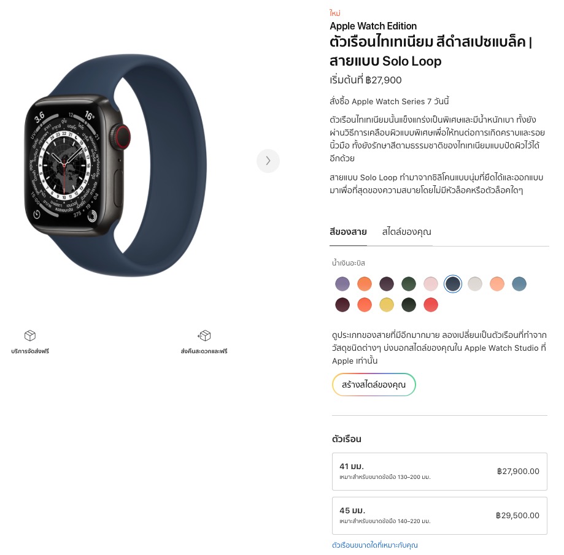The height and width of the screenshot is (555, 564).
Task: Switch to the สไตล์ของคุณ tab
Action: coord(406,232)
